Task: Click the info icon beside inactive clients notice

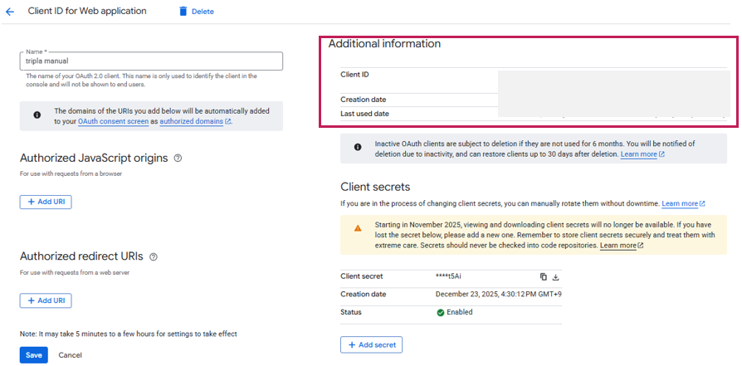Action: [358, 147]
